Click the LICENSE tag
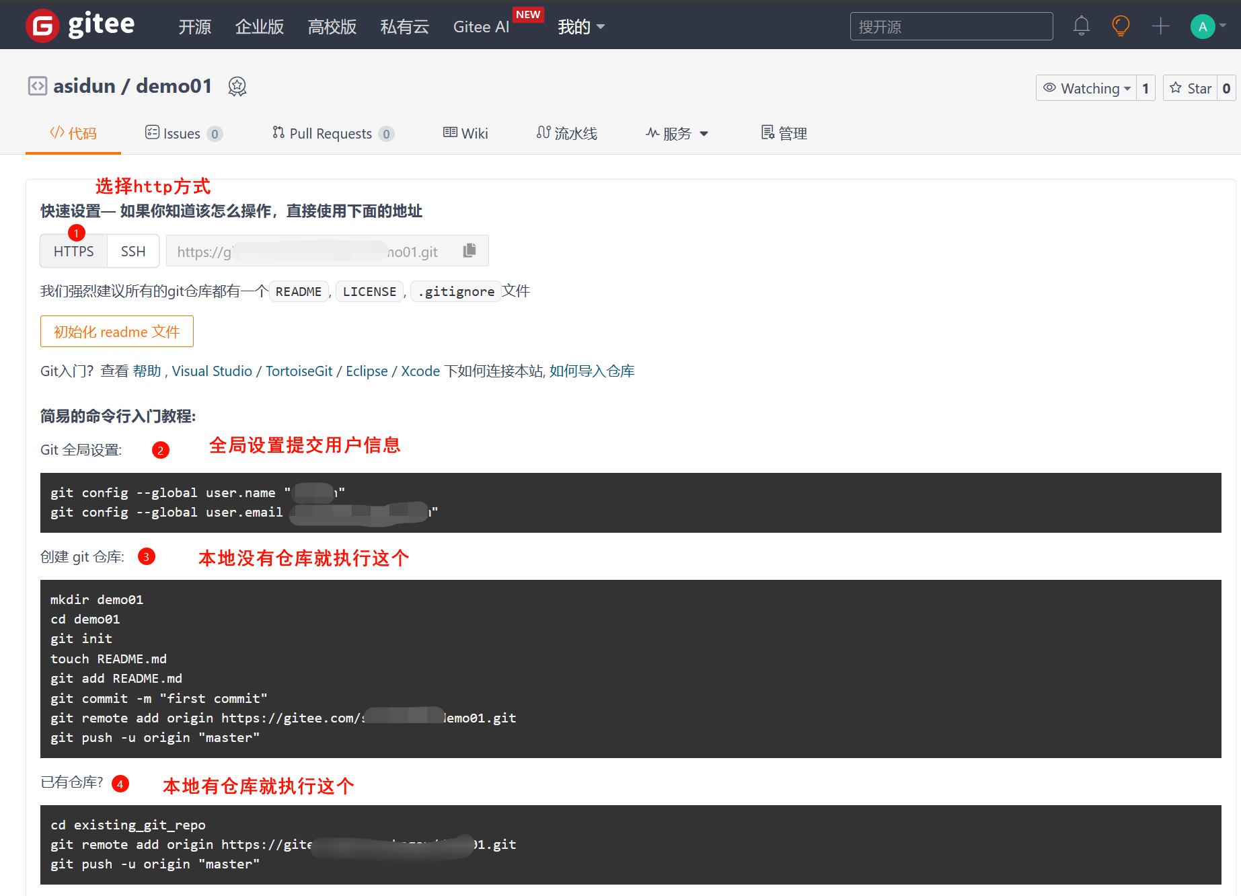The width and height of the screenshot is (1241, 896). click(x=369, y=291)
